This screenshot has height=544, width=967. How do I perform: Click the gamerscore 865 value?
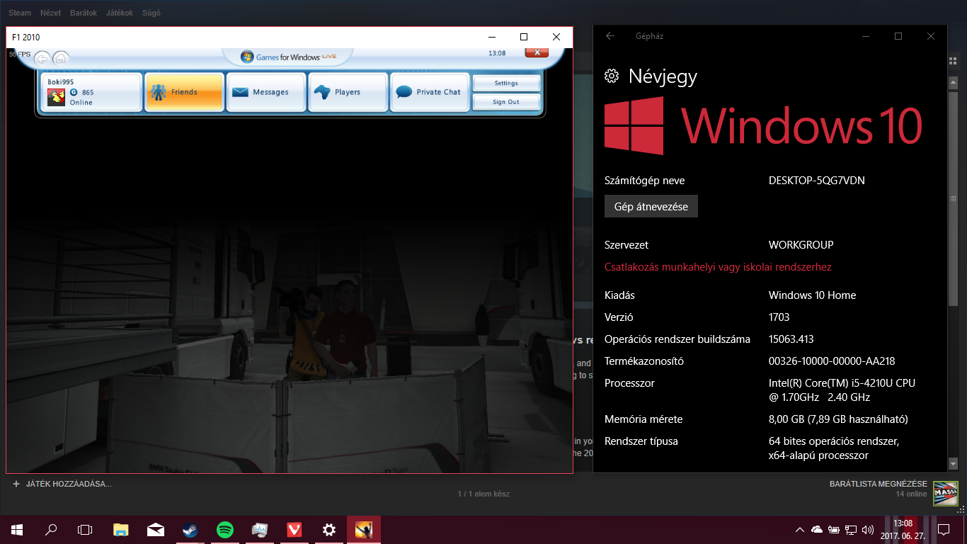coord(88,93)
